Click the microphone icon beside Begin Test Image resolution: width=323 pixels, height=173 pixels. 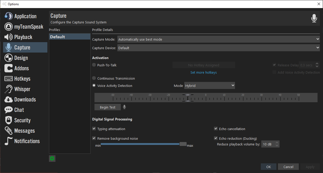pyautogui.click(x=124, y=107)
